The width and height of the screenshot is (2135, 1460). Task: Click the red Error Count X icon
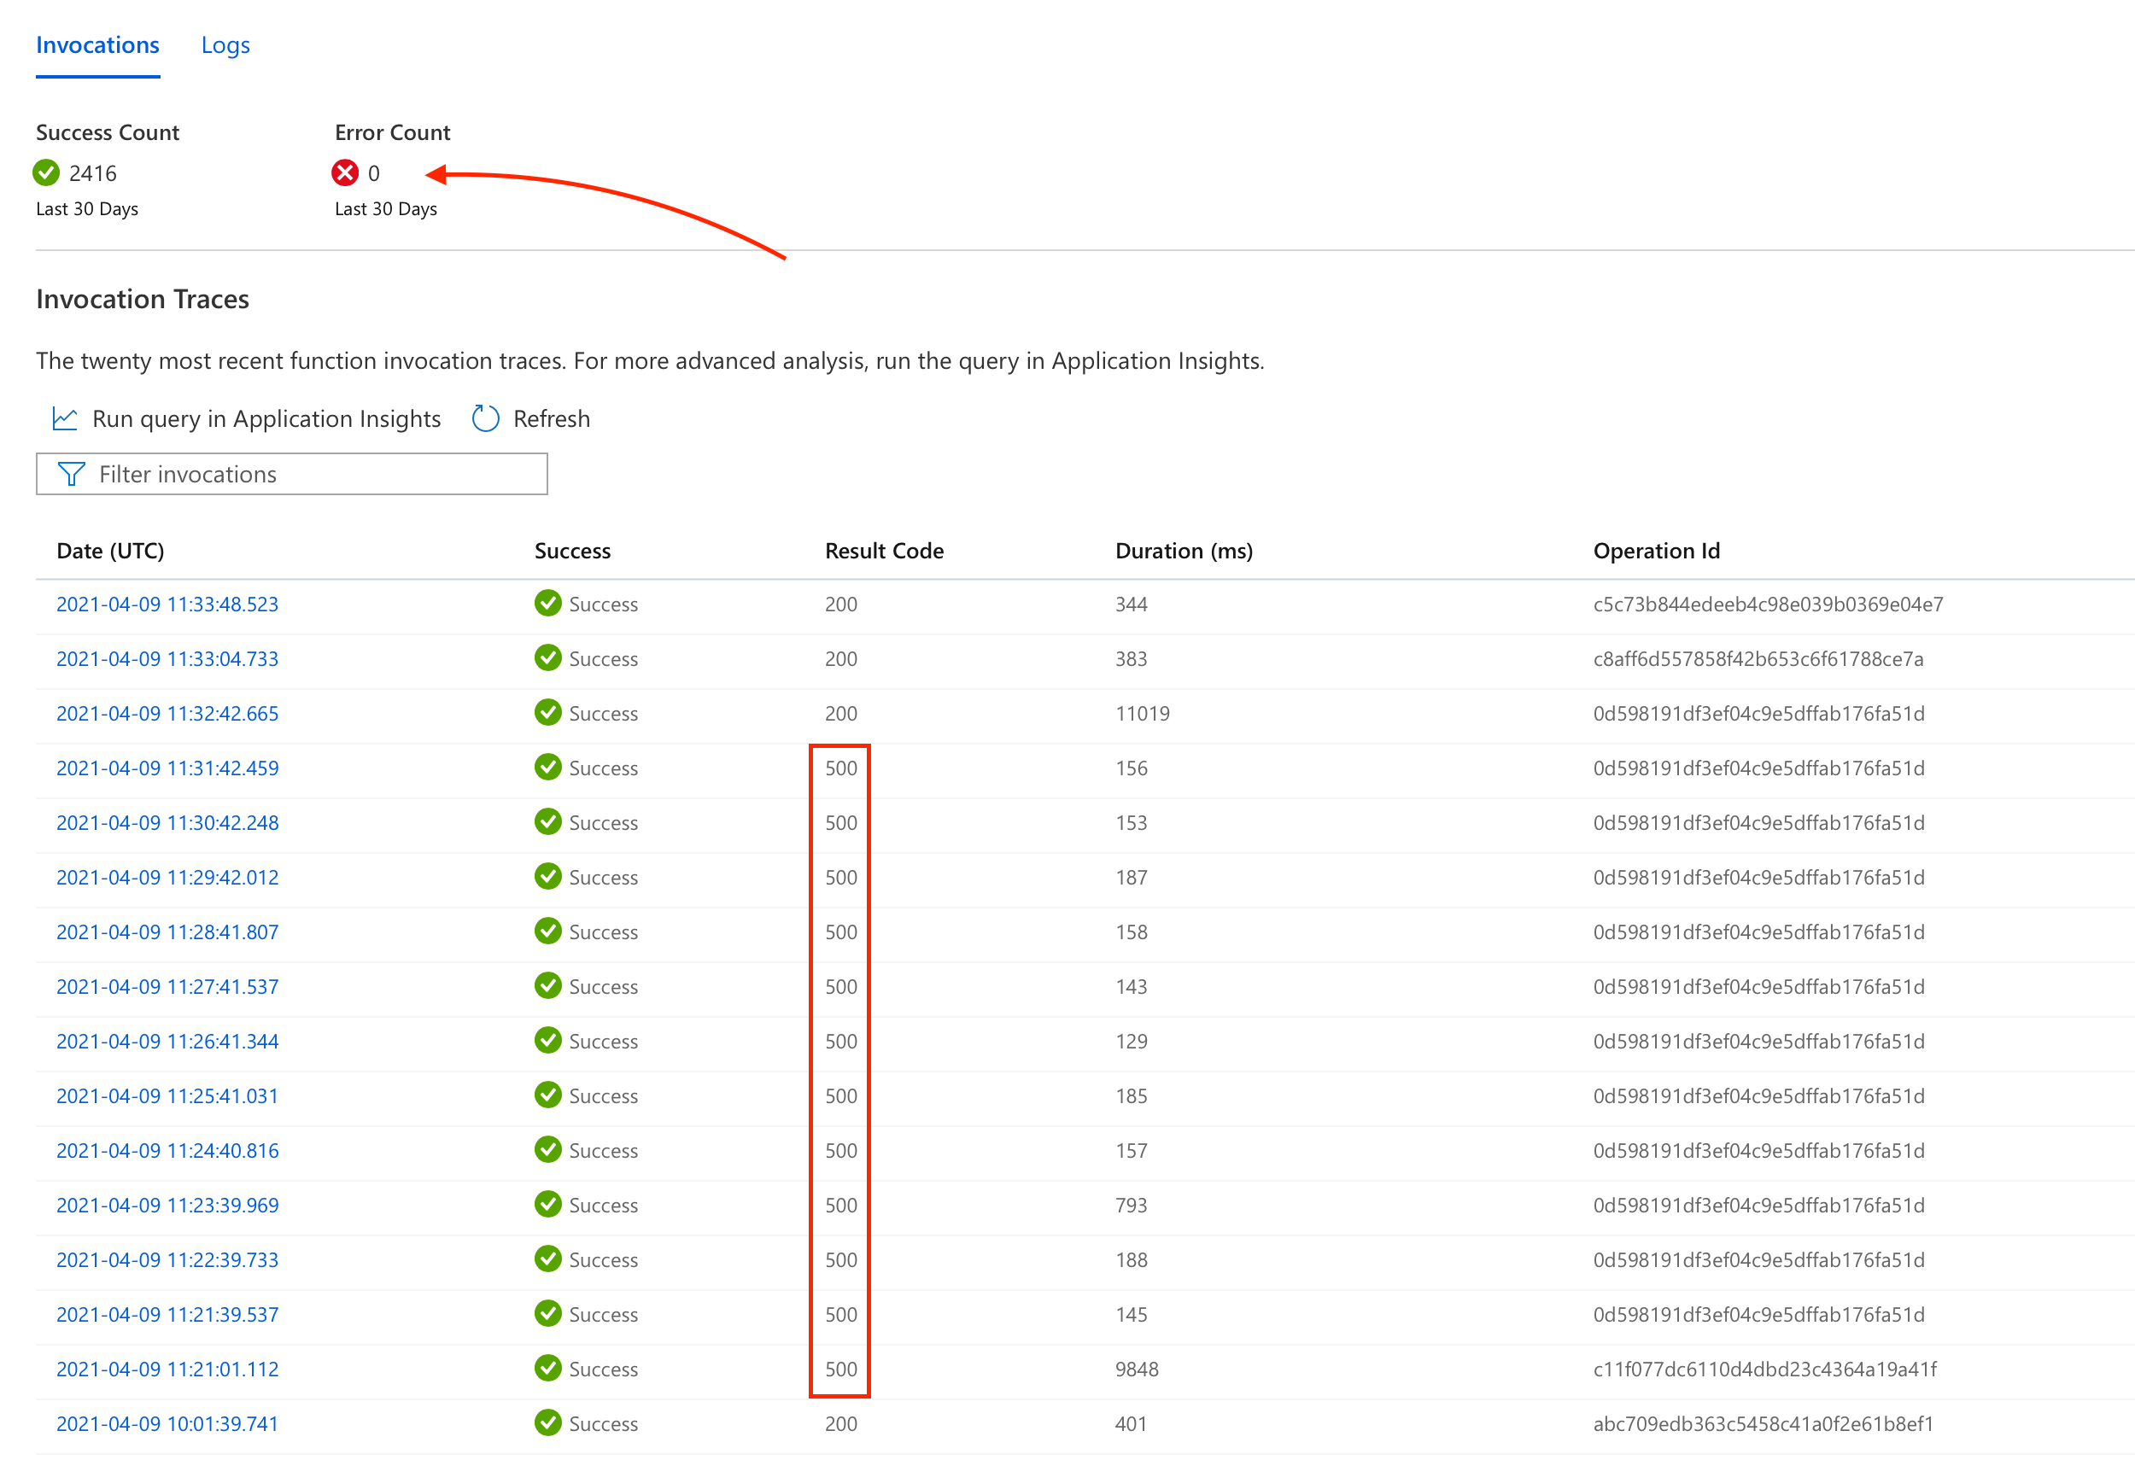(344, 172)
